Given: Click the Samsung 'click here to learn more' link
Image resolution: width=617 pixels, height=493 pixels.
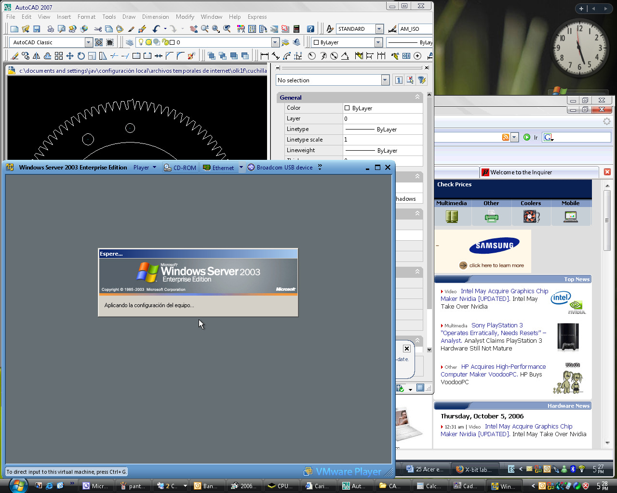Looking at the screenshot, I should pyautogui.click(x=496, y=265).
